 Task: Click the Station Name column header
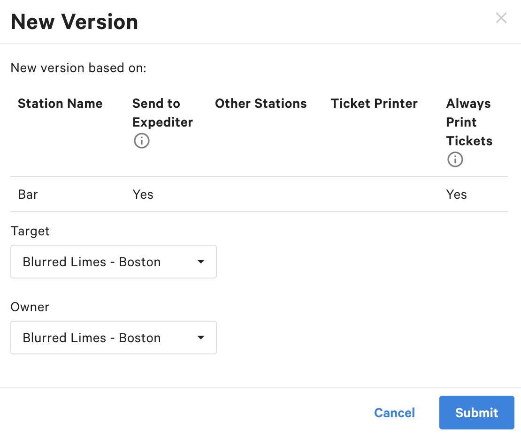(x=60, y=104)
